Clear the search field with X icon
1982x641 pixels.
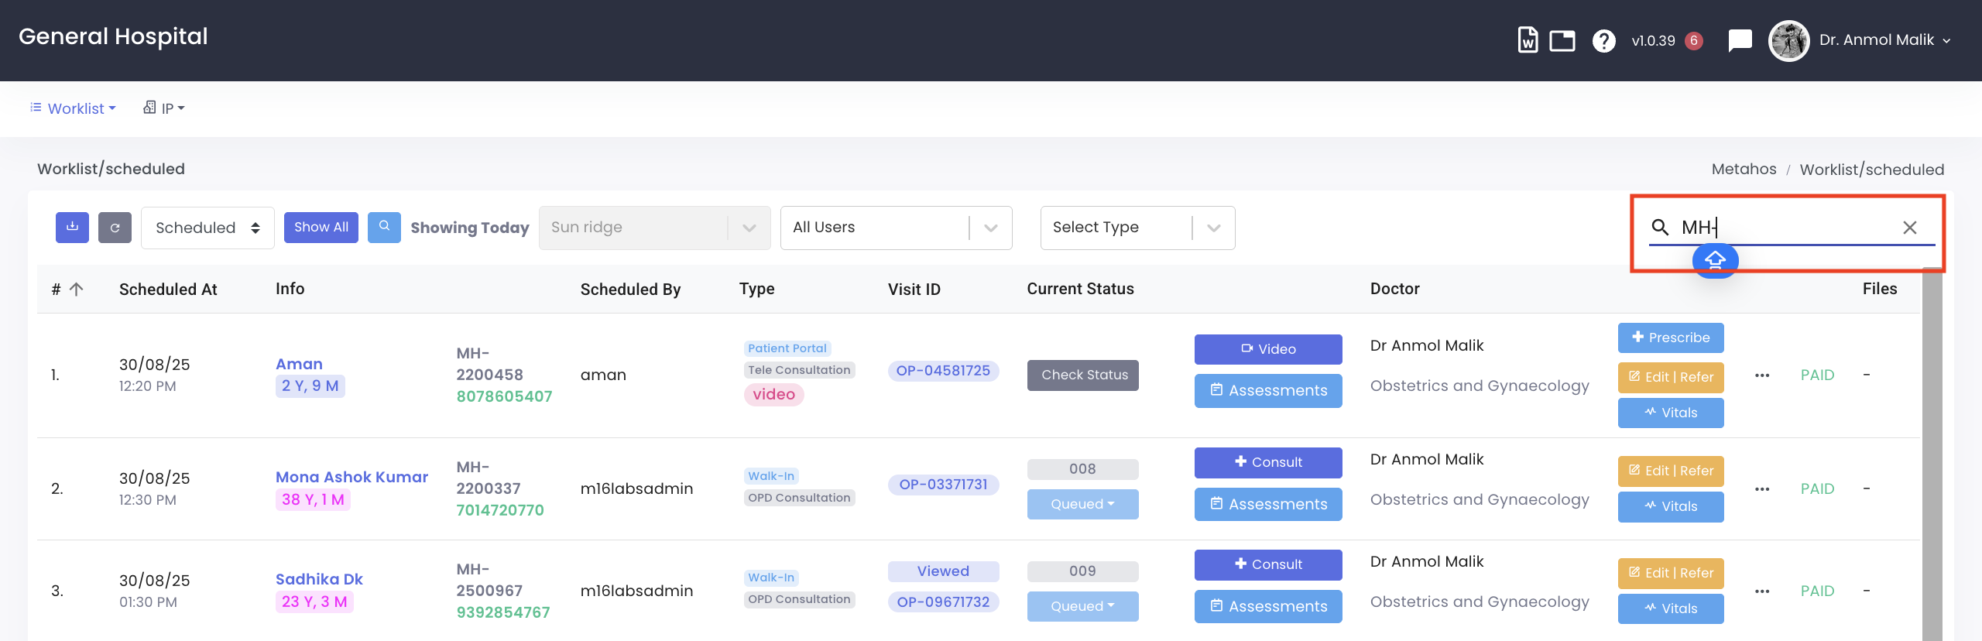pos(1909,228)
